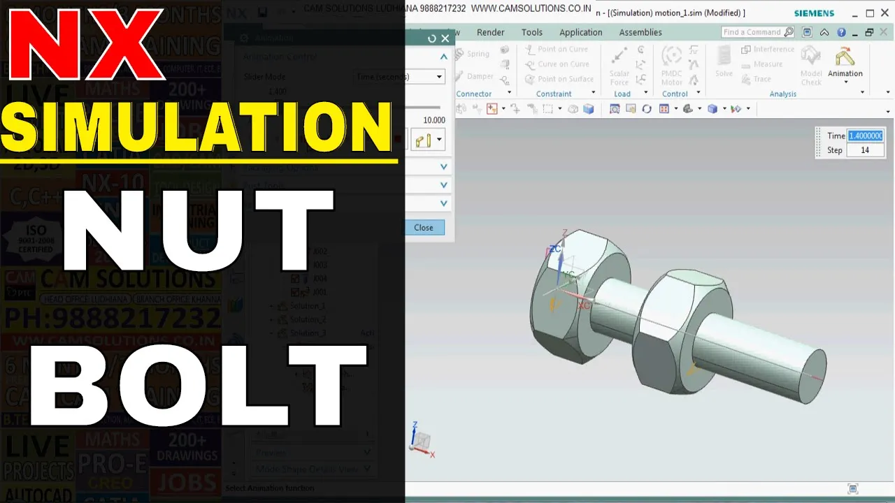Open the Tools ribbon tab
Screen dimensions: 895x503
(531, 32)
